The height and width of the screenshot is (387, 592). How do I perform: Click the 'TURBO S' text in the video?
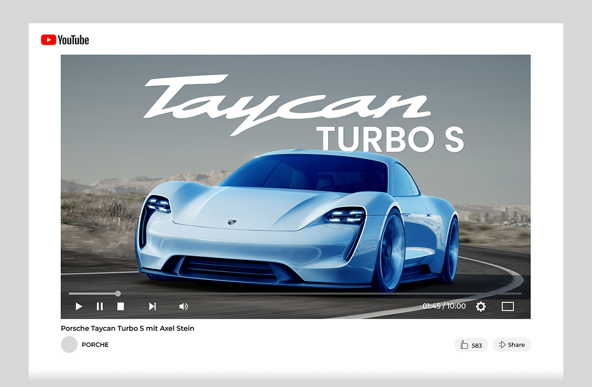point(390,139)
